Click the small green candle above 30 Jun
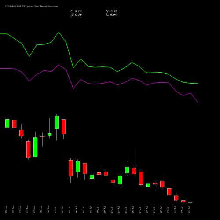This screenshot has width=220, height=220. pyautogui.click(x=50, y=134)
